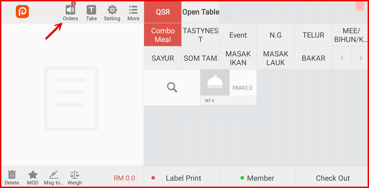Click the Delete trash icon
369x188 pixels.
coord(12,175)
